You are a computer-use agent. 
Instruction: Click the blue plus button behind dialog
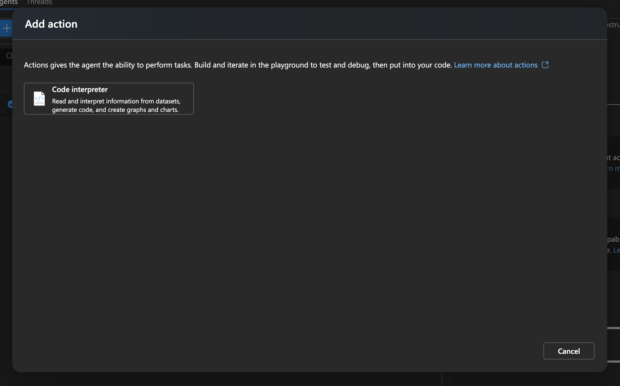pos(6,28)
